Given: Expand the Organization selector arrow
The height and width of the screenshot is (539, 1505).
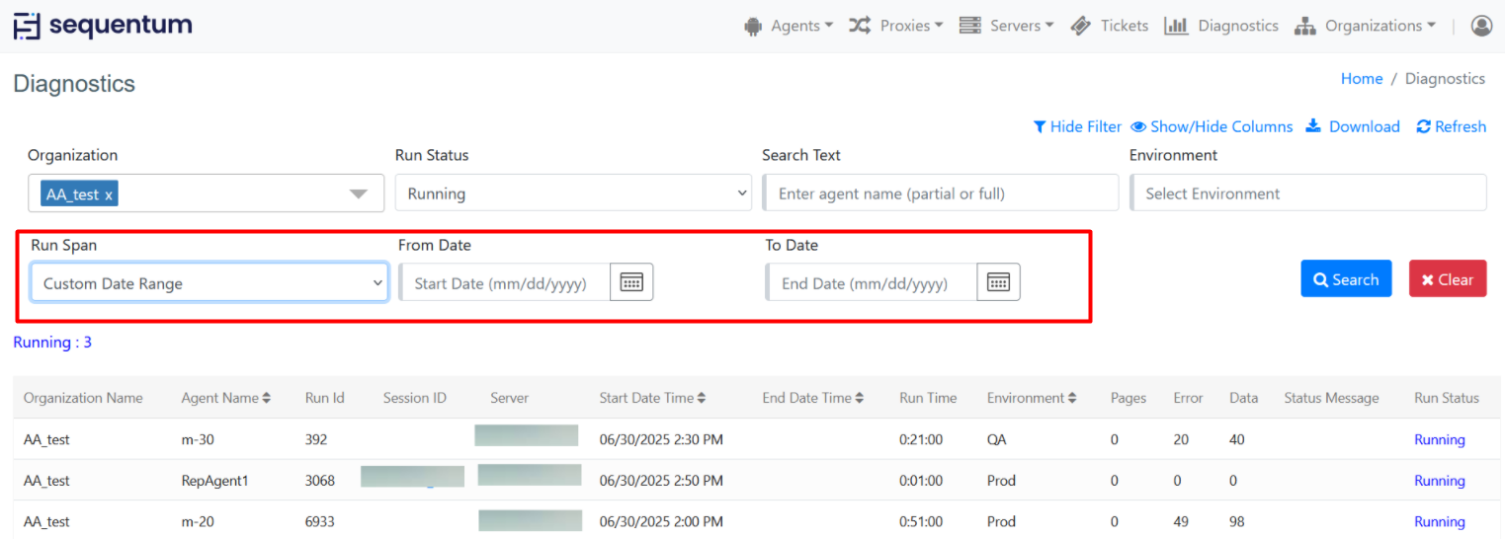Looking at the screenshot, I should (x=359, y=194).
